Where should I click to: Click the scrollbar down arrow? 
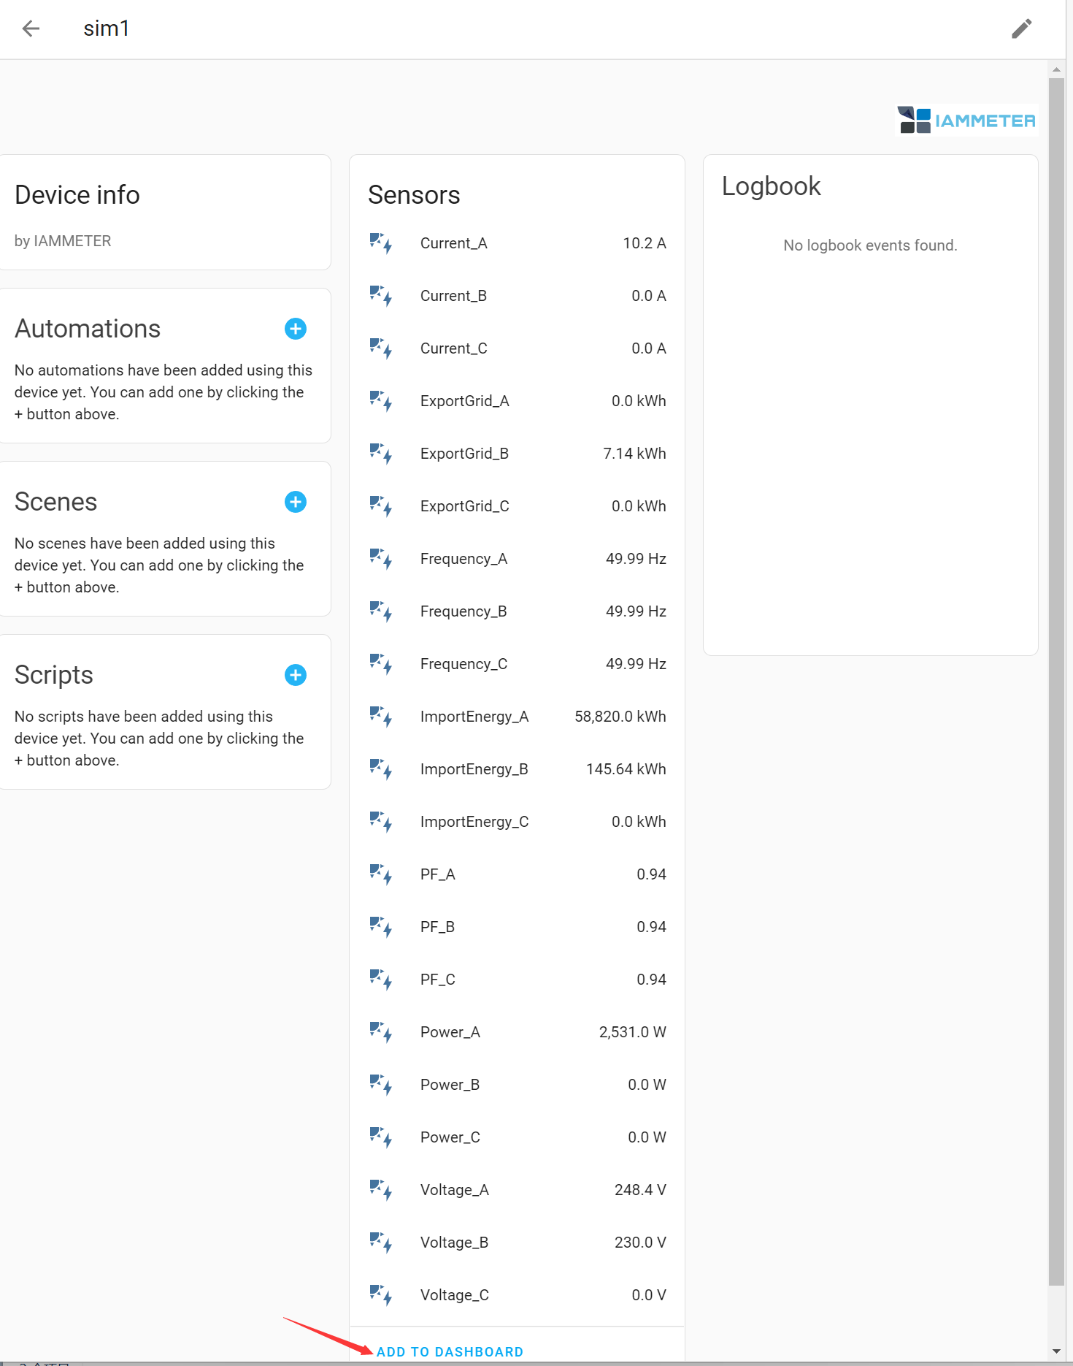point(1056,1351)
